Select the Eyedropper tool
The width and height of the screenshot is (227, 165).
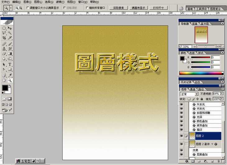click(x=10, y=75)
